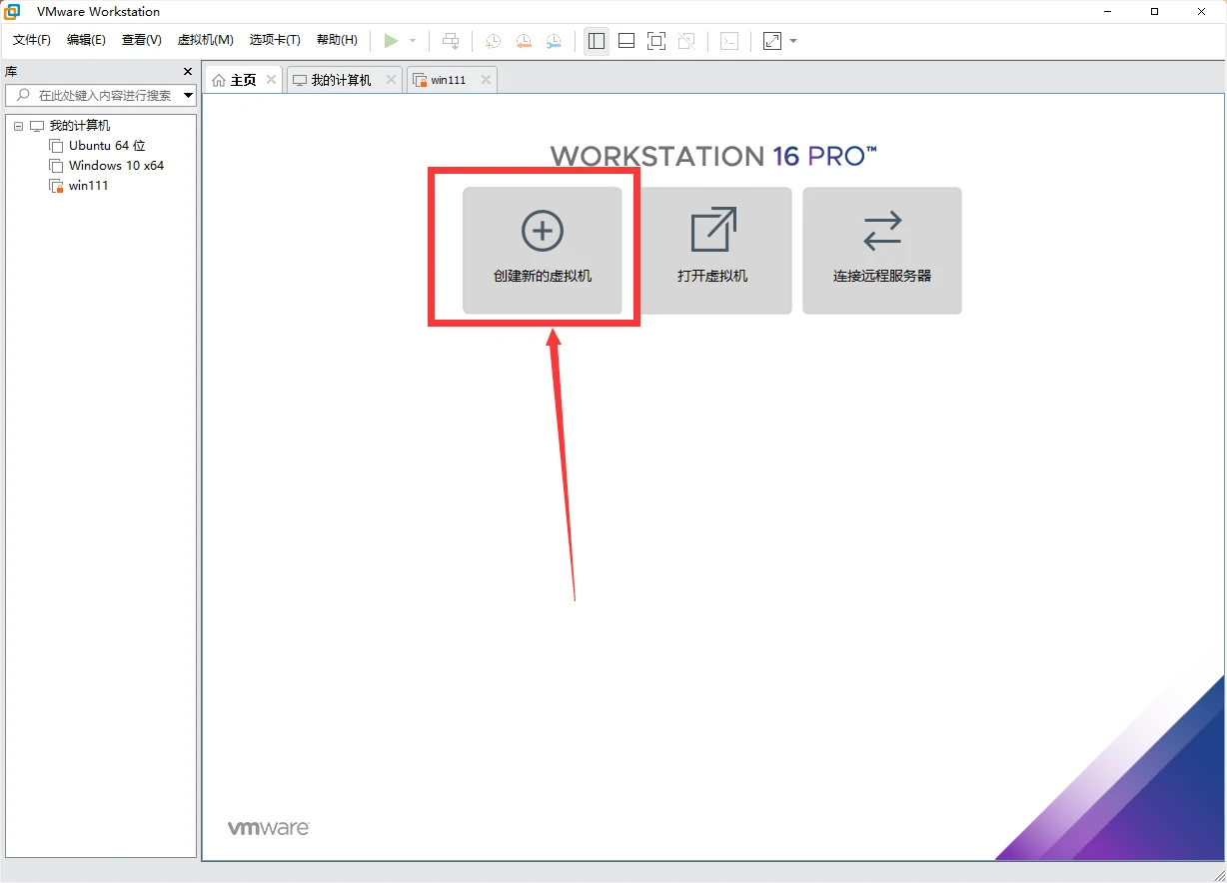Open the 虚拟机(M) menu
Screen dimensions: 1227x883
point(205,40)
